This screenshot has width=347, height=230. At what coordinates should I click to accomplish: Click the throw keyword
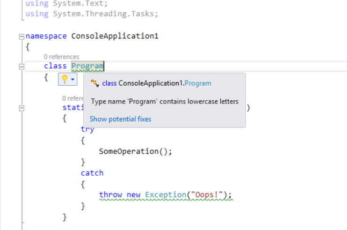point(110,195)
